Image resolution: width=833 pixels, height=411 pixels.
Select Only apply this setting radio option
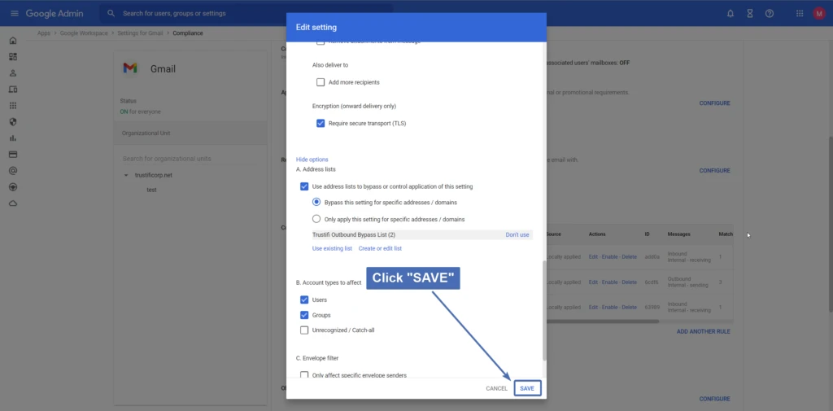point(317,219)
